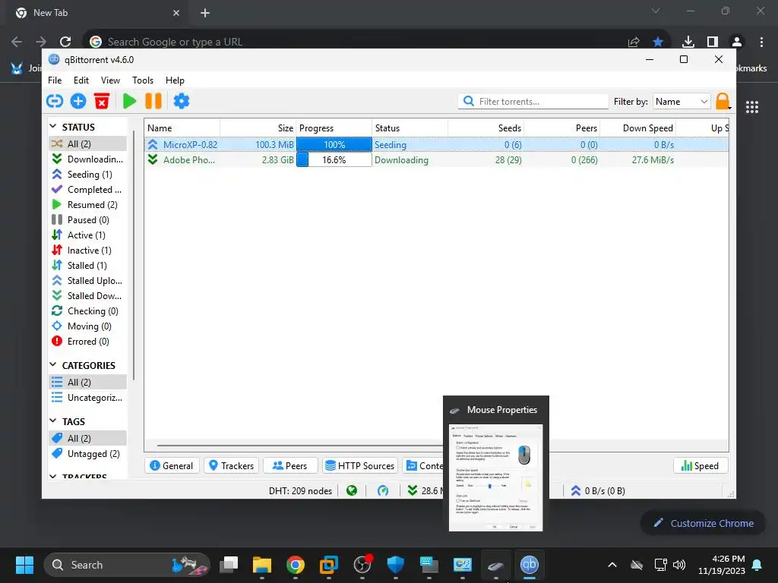Open File Explorer from the taskbar
This screenshot has height=583, width=778.
(262, 565)
